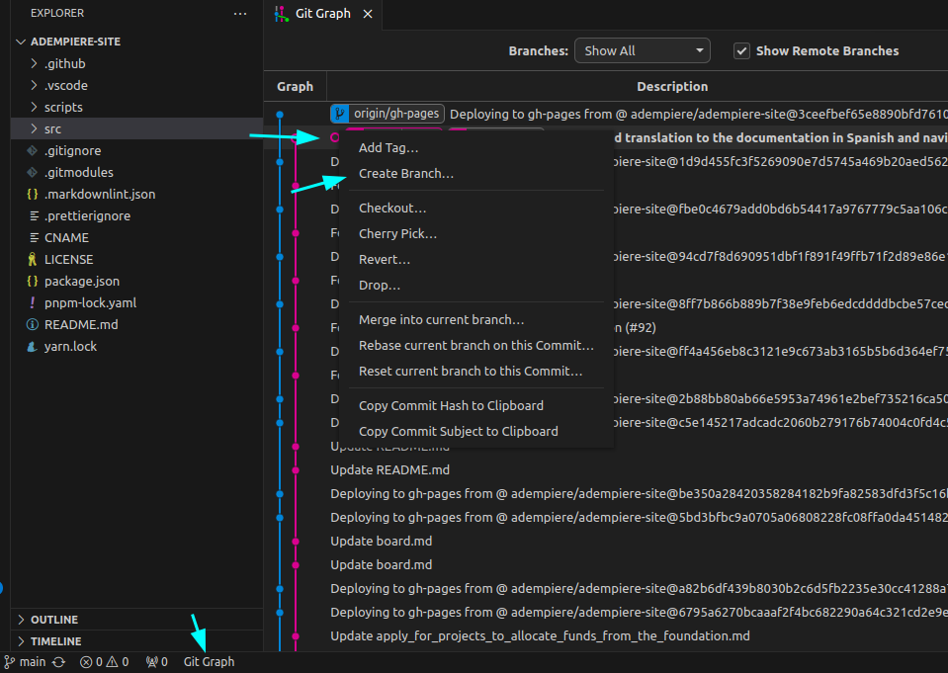Screen dimensions: 948x673
Task: Click the pnpm-lock.yaml exclamation icon
Action: tap(33, 303)
